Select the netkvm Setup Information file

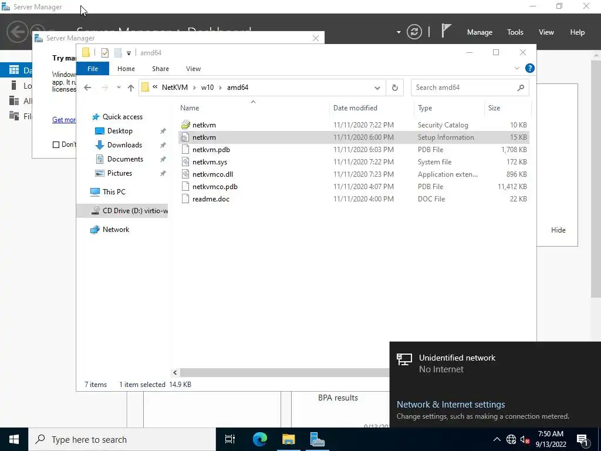pos(353,137)
